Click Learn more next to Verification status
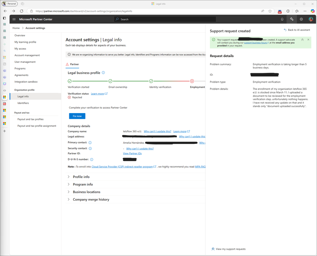Viewport: 317px width, 256px height. (x=99, y=94)
